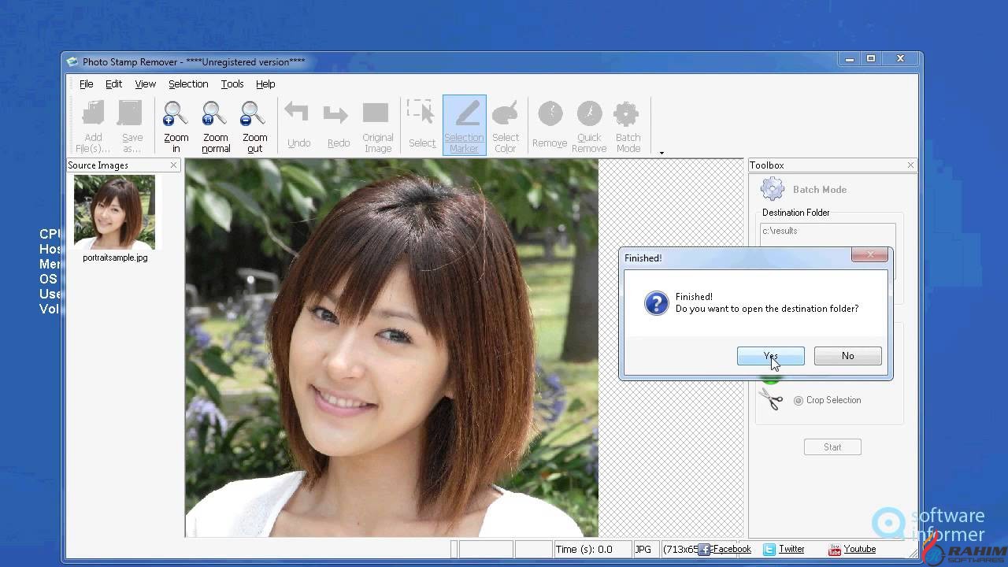Click the Quick Remove toolbar icon
1008x567 pixels.
click(589, 113)
